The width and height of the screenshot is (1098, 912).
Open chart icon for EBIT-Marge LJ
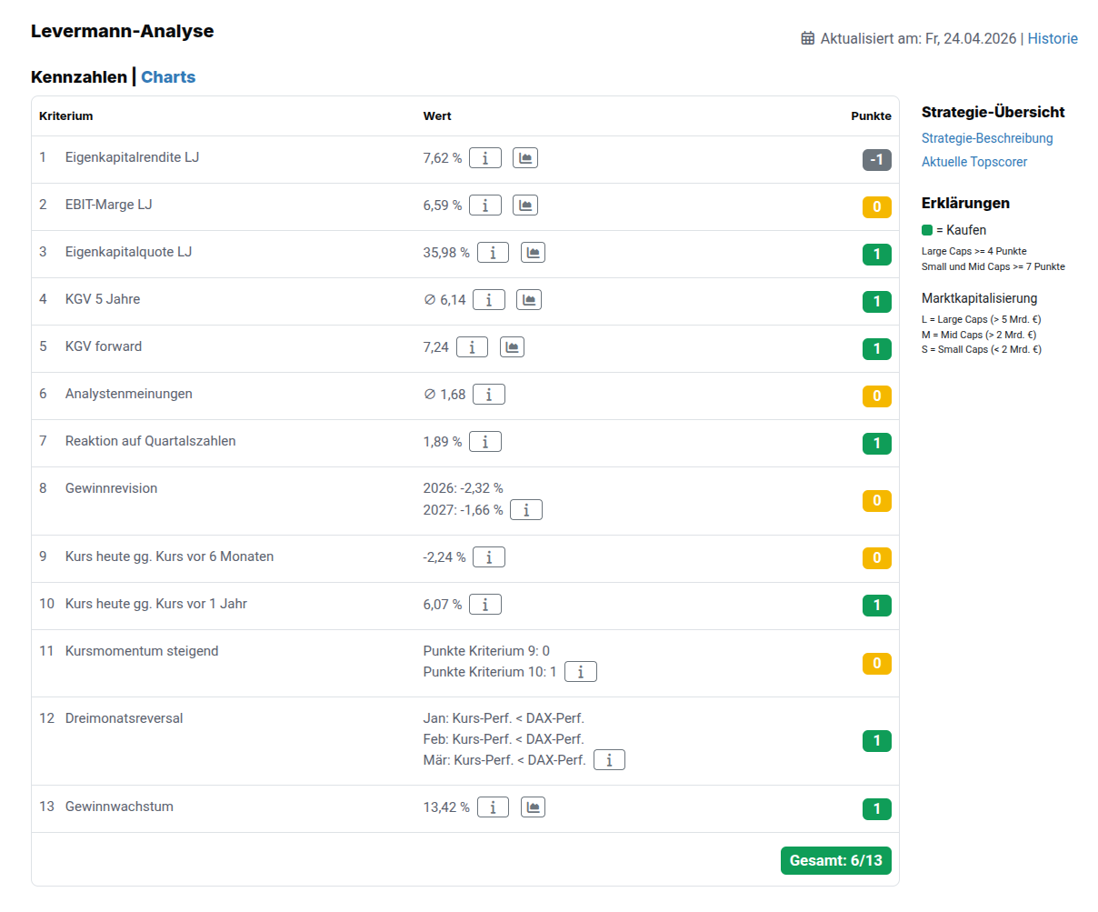coord(525,205)
